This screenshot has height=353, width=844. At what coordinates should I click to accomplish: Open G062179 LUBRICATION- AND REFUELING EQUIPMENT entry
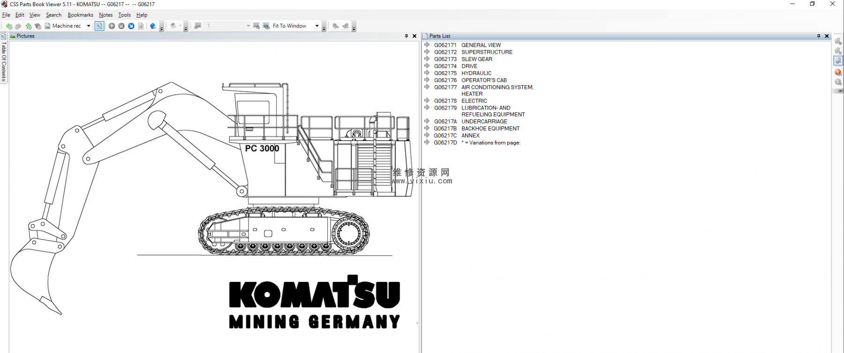[480, 111]
